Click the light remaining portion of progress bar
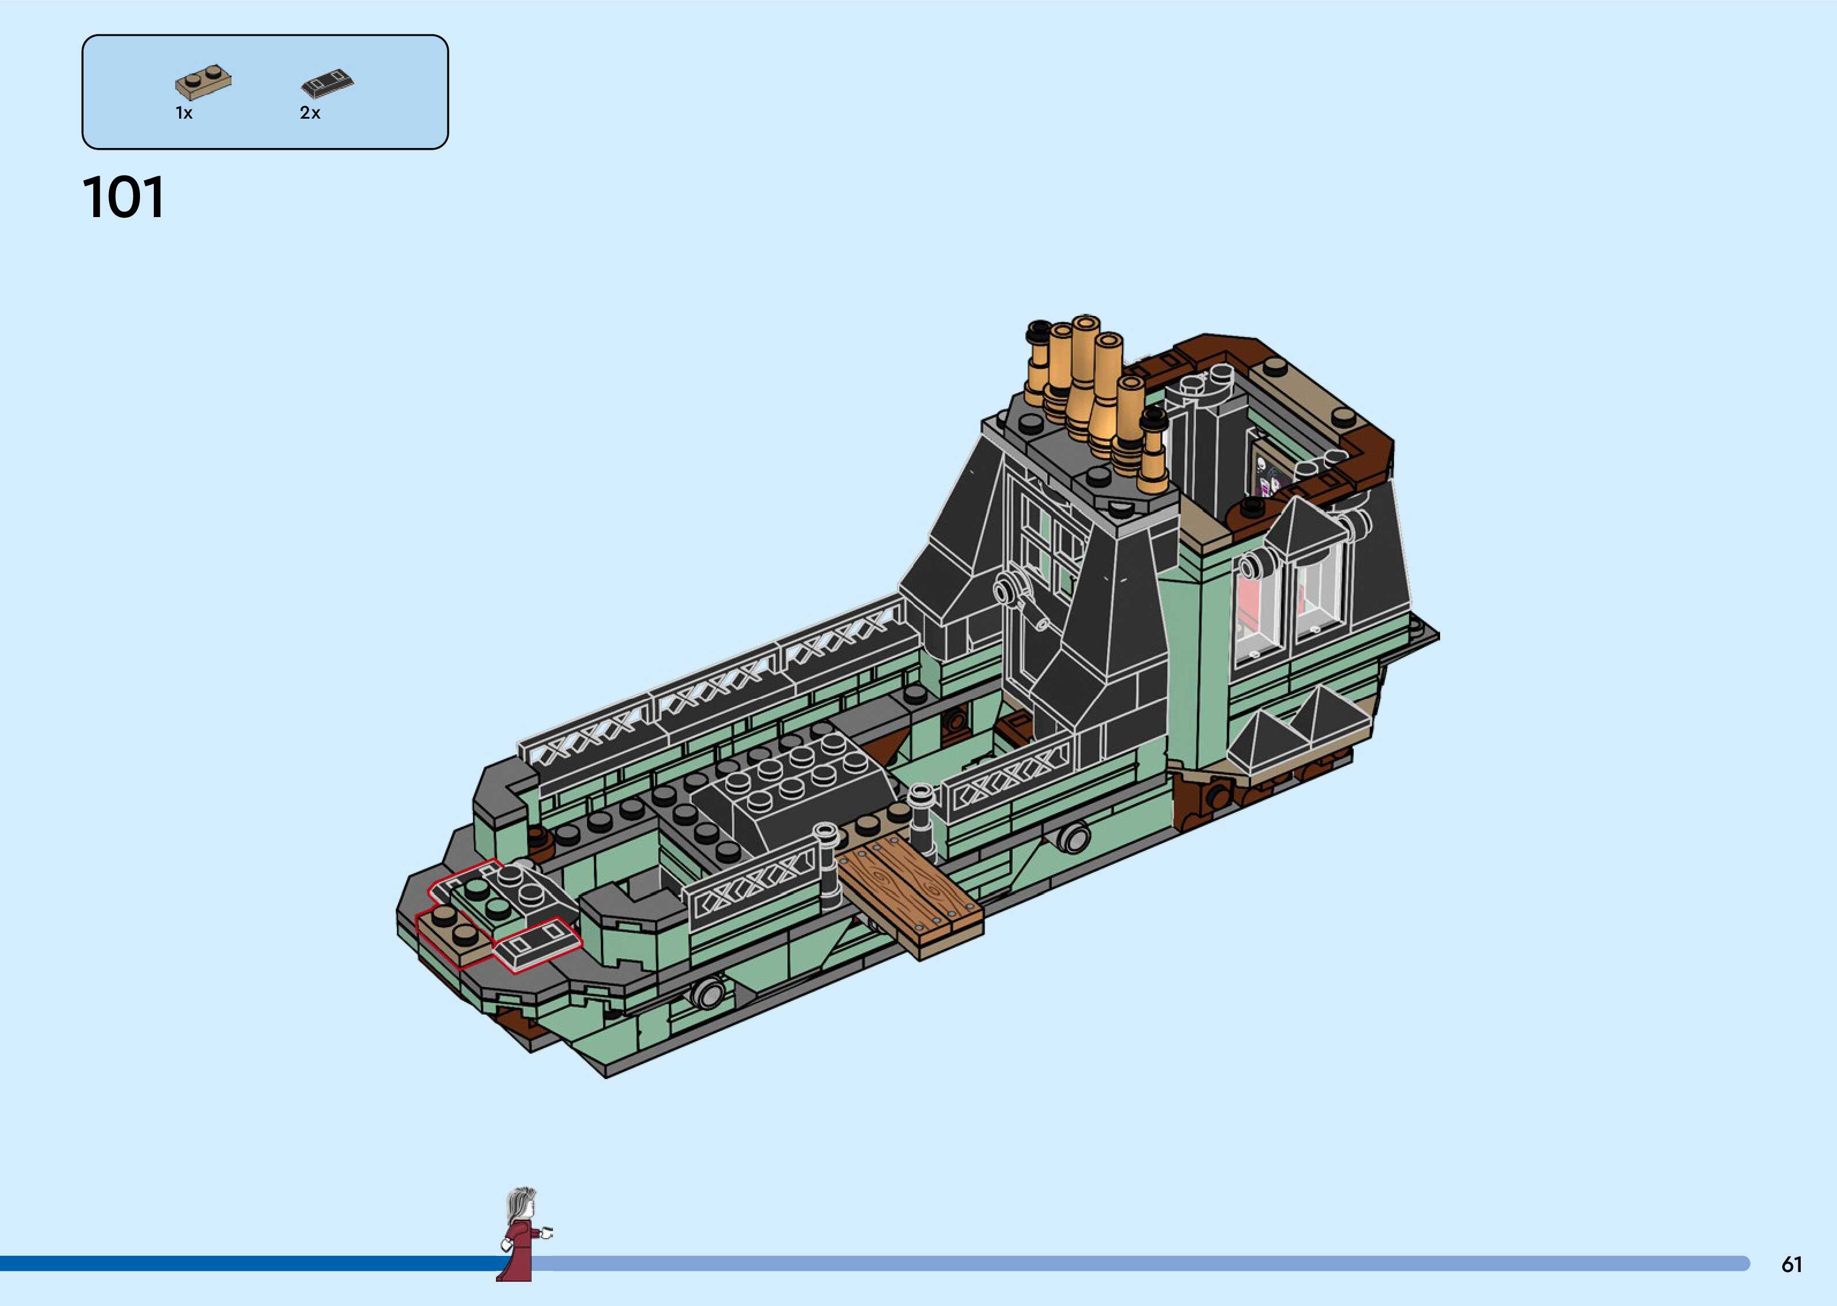 1126,1263
